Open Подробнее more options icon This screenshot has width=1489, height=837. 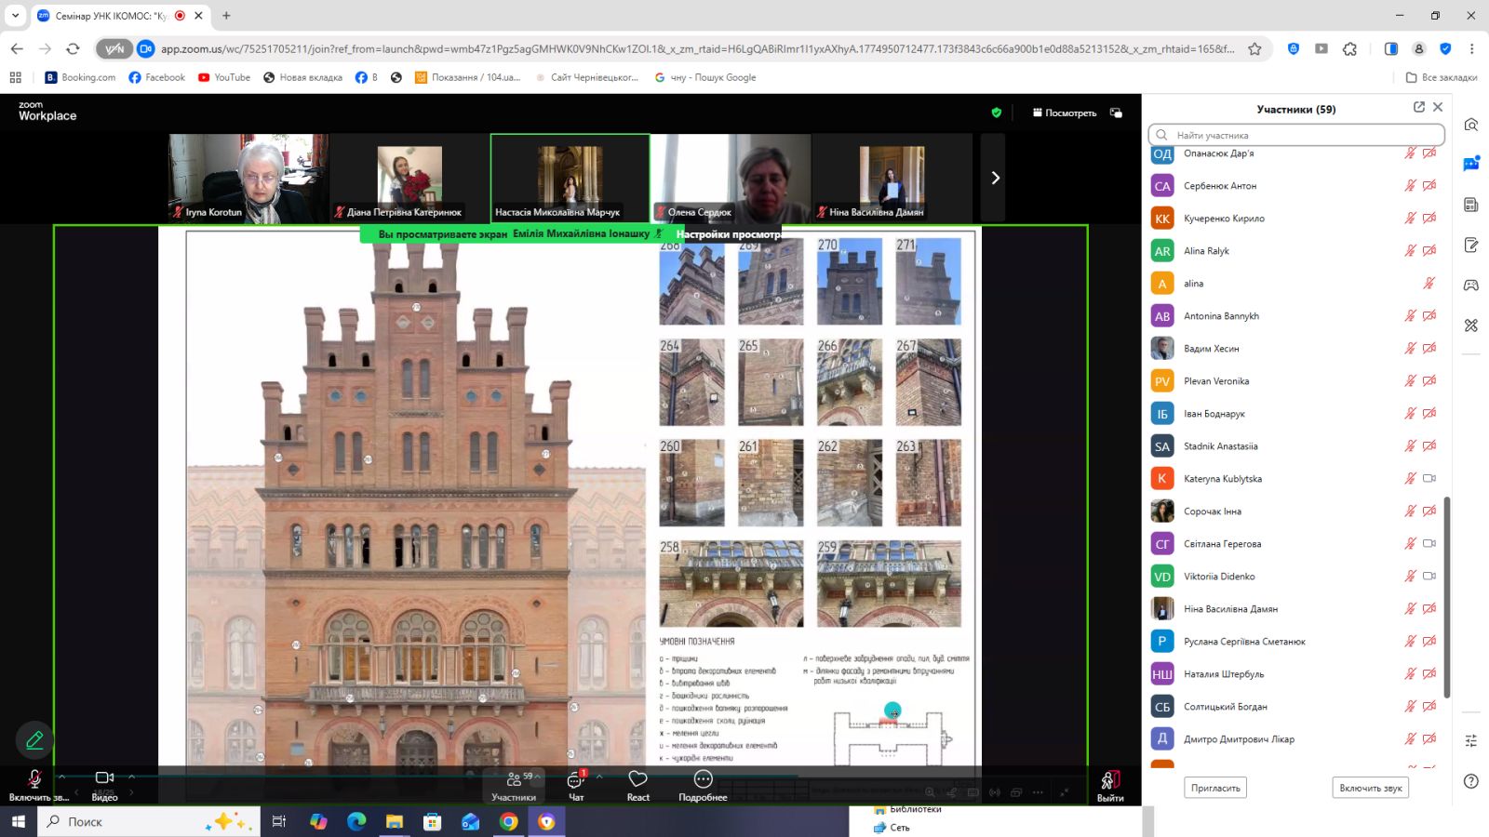703,778
